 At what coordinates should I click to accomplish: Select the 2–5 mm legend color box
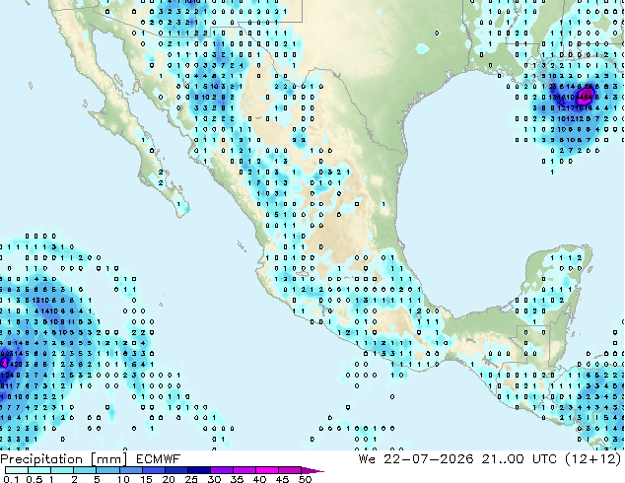tap(85, 470)
